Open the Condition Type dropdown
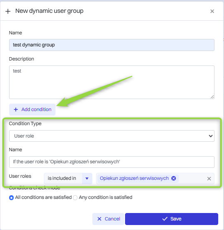This screenshot has height=230, width=224. [112, 136]
